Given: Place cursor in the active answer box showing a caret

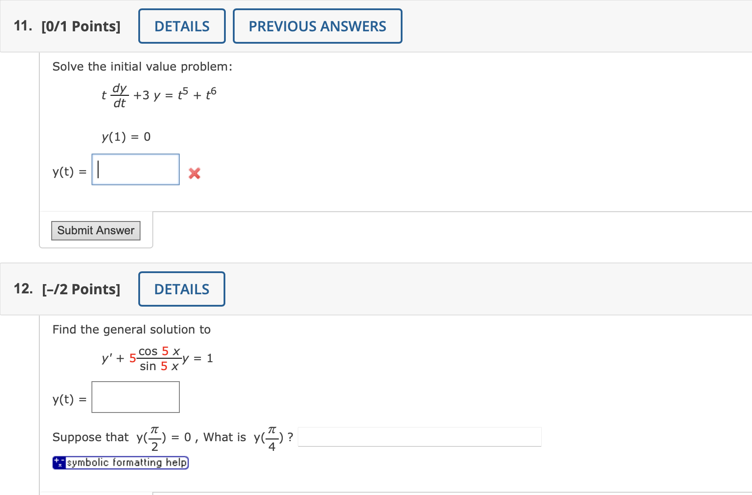Looking at the screenshot, I should (135, 169).
